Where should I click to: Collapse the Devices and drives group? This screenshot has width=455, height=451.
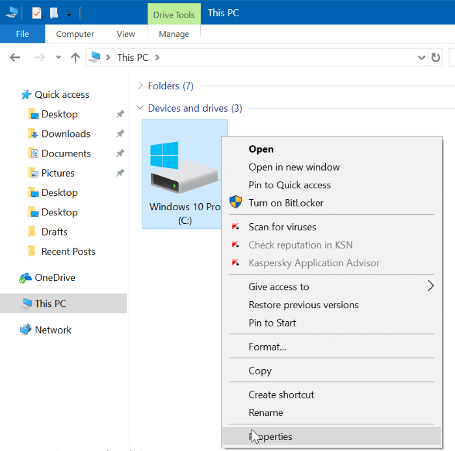point(140,108)
